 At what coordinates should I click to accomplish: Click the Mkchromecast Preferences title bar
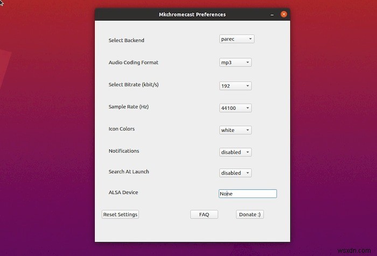[192, 15]
